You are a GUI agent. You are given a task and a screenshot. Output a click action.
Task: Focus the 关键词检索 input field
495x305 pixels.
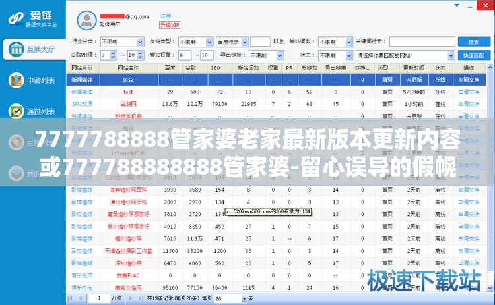tap(422, 42)
